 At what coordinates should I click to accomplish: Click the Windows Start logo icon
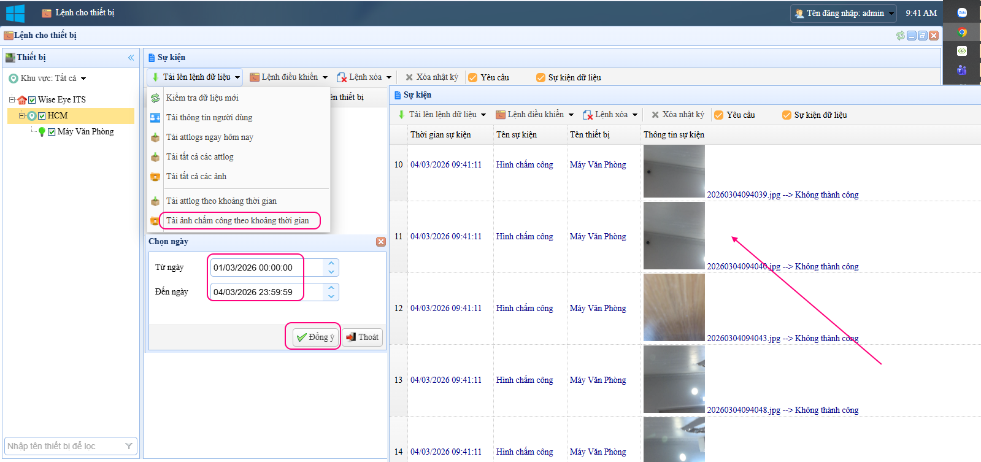[x=15, y=13]
